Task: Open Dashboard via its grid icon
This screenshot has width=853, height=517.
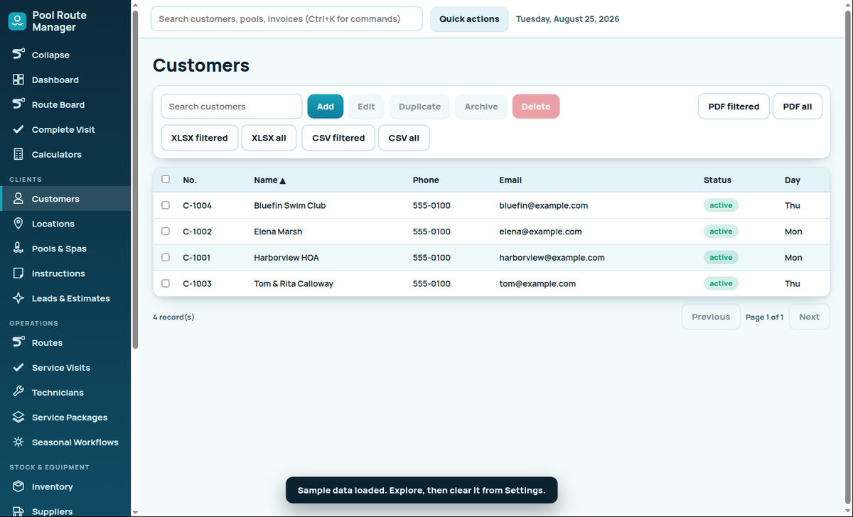Action: coord(19,80)
